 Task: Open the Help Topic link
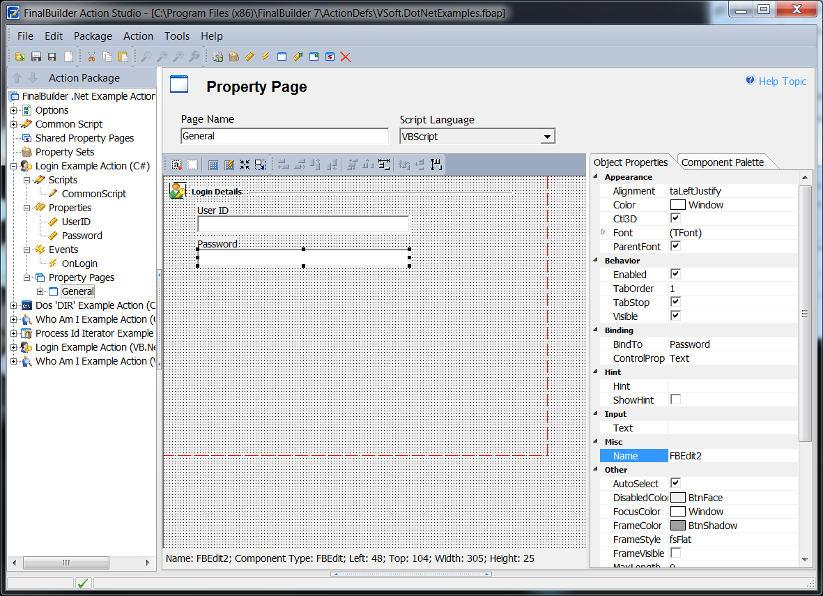coord(782,82)
